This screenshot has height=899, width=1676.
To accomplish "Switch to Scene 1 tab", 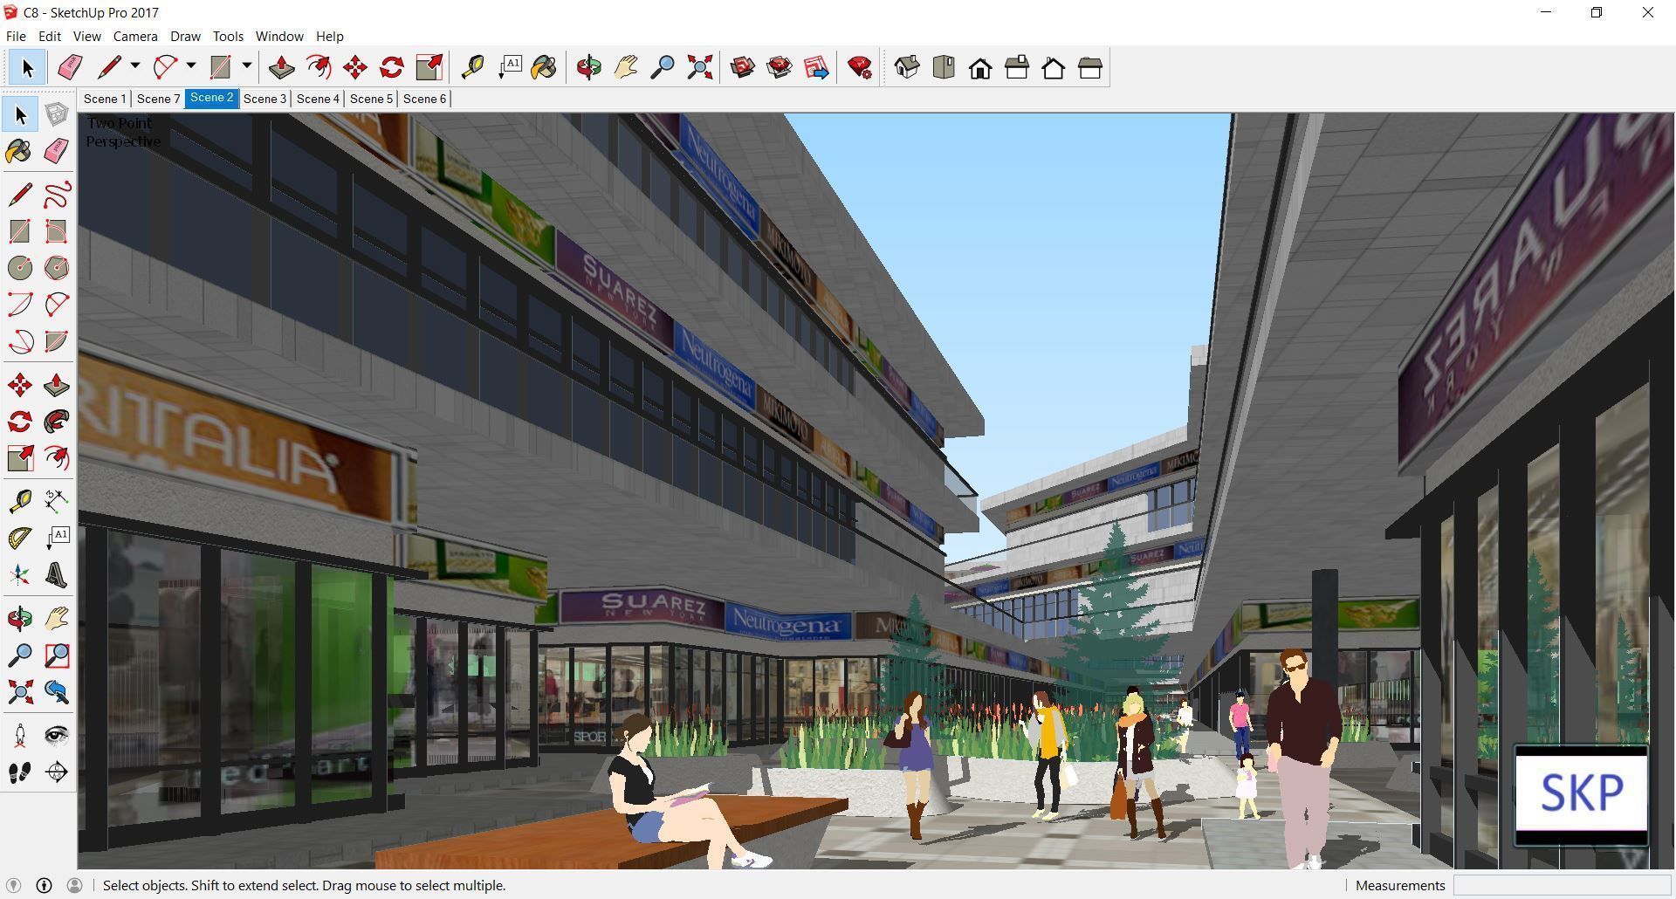I will (x=105, y=99).
